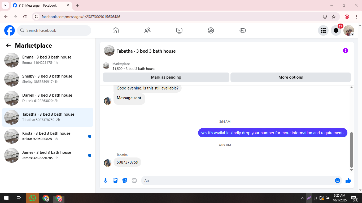The width and height of the screenshot is (362, 203).
Task: Open the Gaming icon in top navigation
Action: (243, 30)
